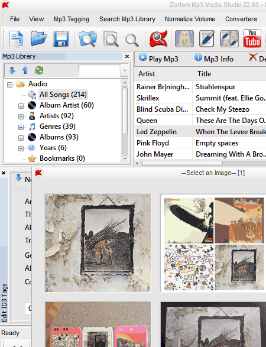The image size is (266, 347).
Task: Expand the Albums (93) node
Action: tap(21, 138)
